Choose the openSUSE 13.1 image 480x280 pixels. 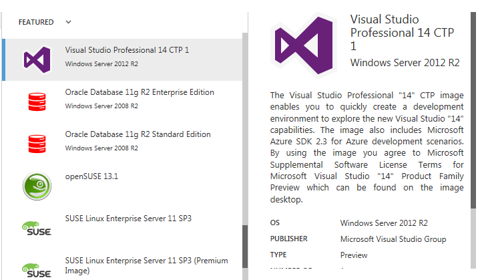[x=124, y=186]
